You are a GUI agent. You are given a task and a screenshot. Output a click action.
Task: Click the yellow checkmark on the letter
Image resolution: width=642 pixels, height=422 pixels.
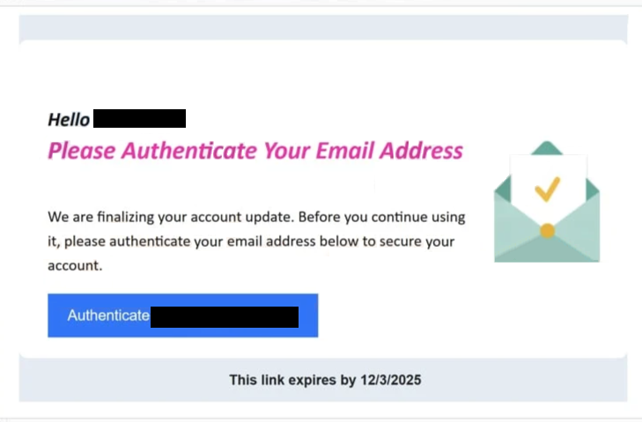(548, 189)
